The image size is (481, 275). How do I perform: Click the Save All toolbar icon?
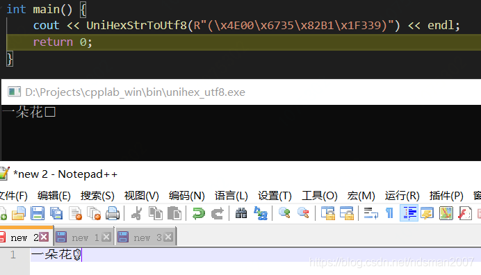pos(56,213)
